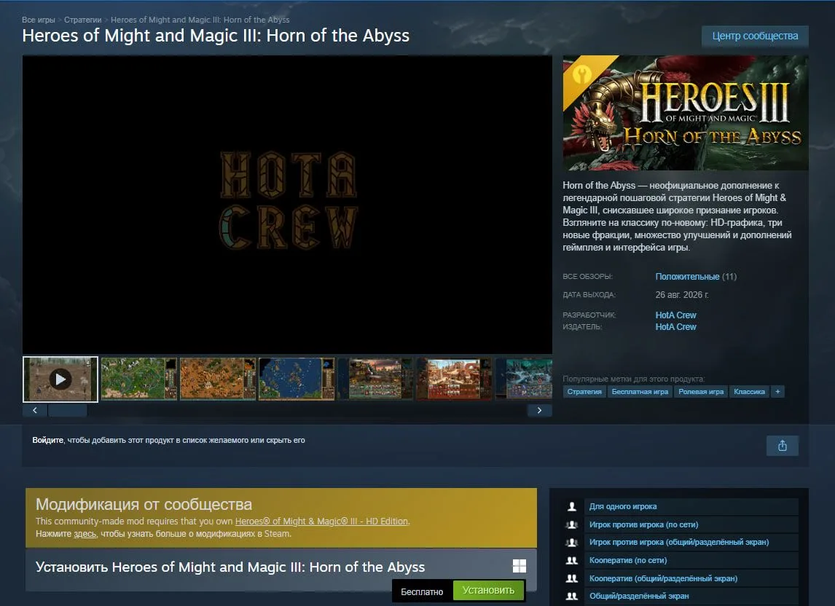Click the 'Бесплатно' price label
Screen dimensions: 835x606
click(422, 591)
